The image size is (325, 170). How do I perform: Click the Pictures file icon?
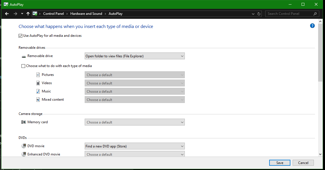tap(38, 75)
